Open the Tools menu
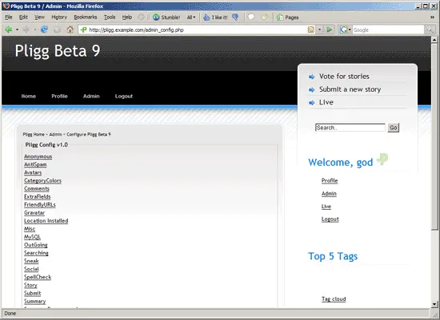 (110, 17)
